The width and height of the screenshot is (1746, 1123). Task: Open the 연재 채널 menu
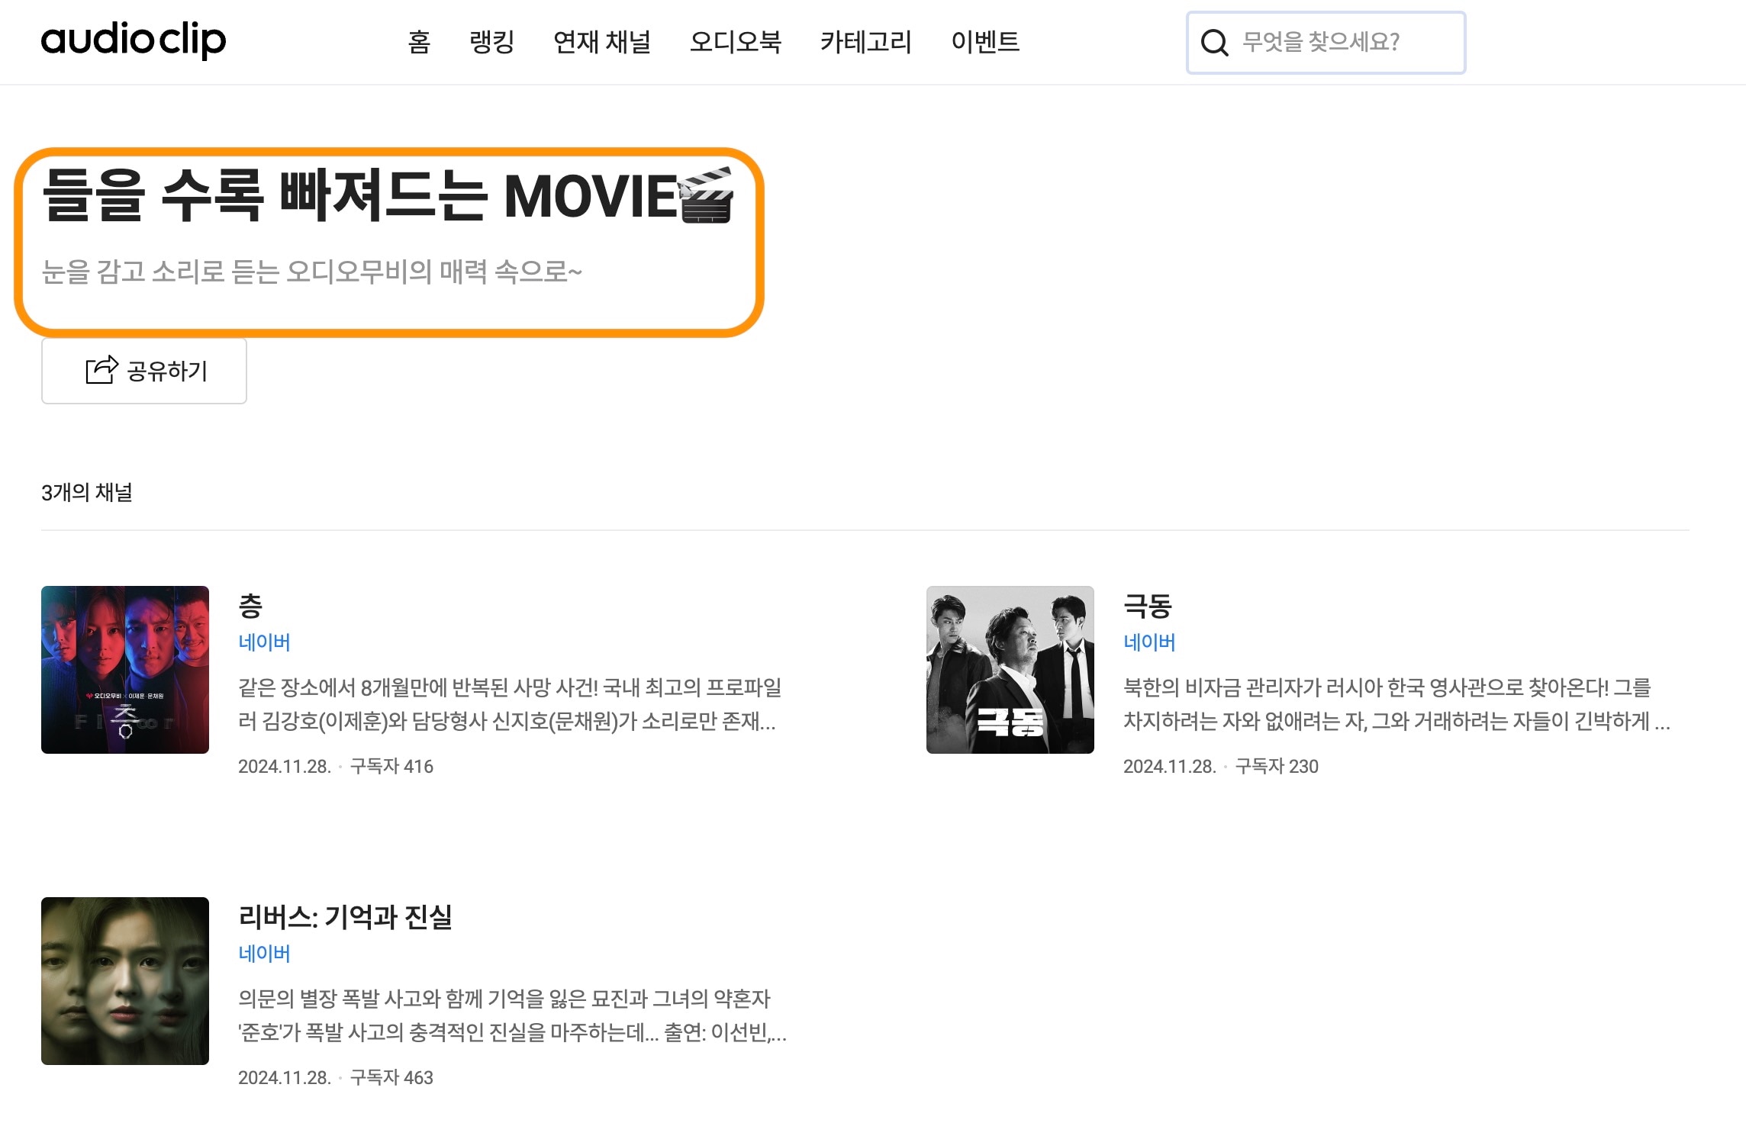point(602,41)
